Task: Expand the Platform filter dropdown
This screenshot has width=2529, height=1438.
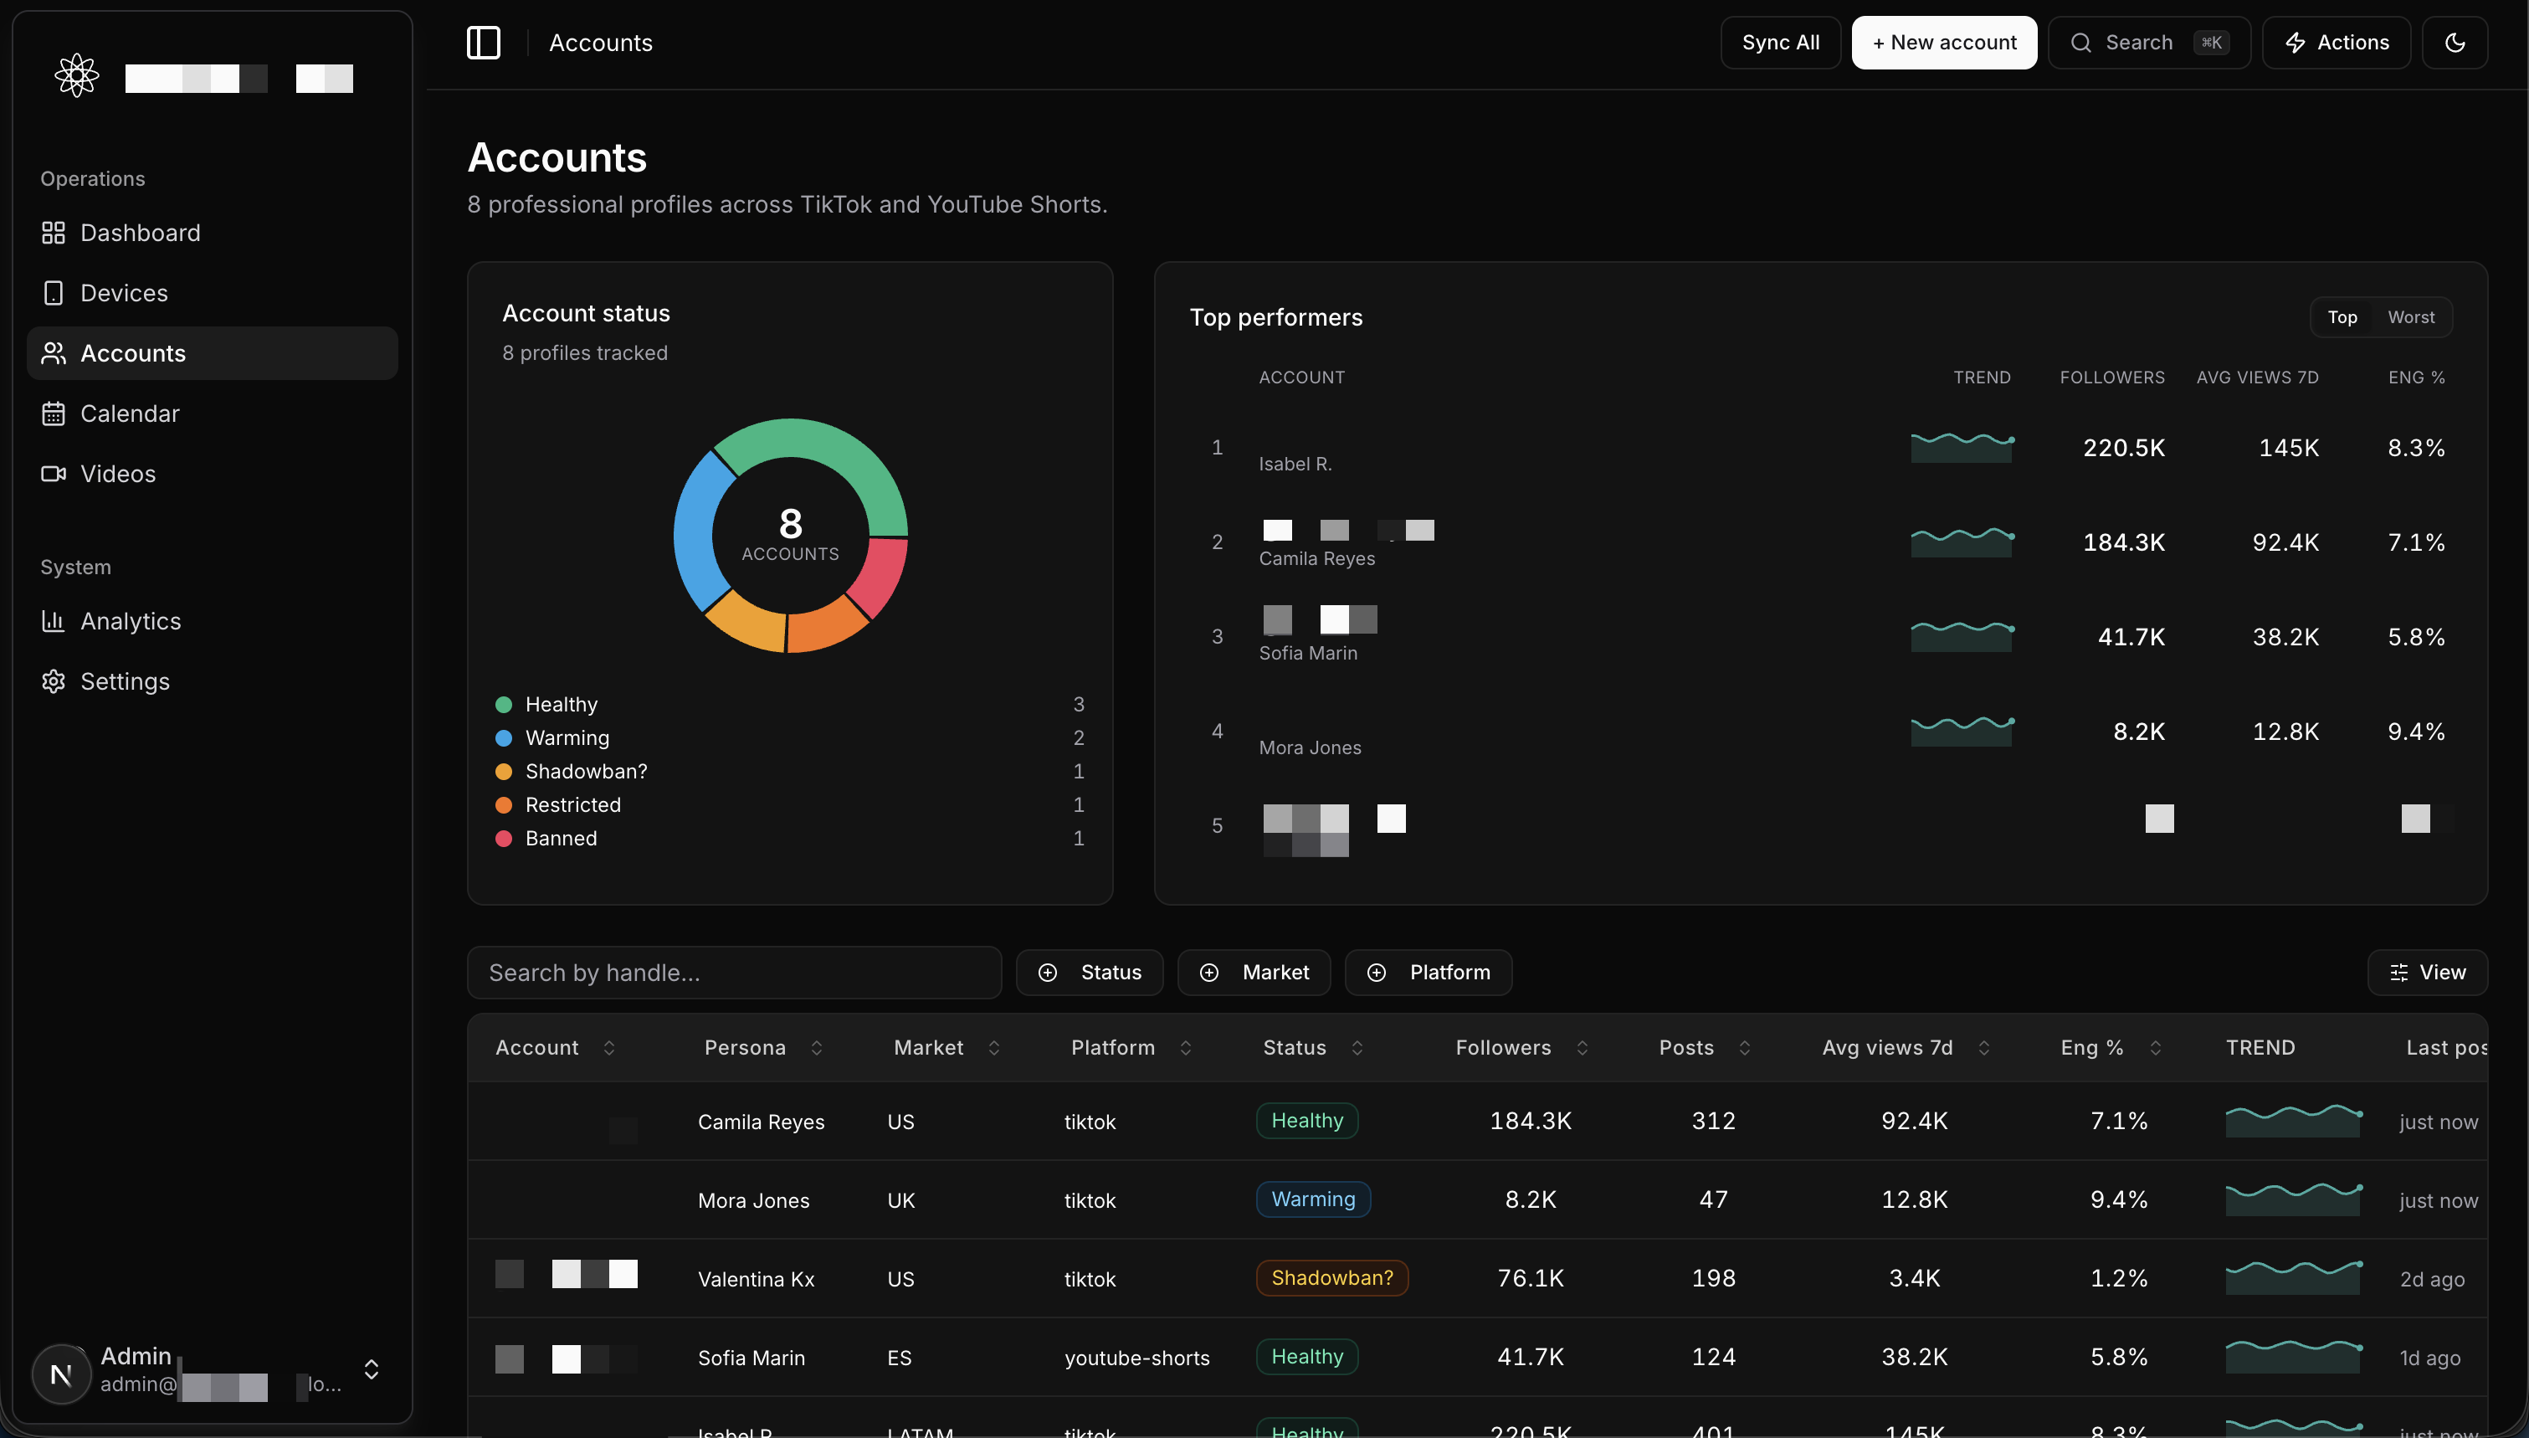Action: (1428, 972)
